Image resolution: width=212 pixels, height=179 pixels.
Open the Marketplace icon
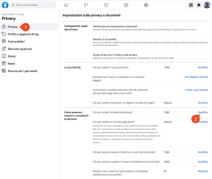pos(126,5)
